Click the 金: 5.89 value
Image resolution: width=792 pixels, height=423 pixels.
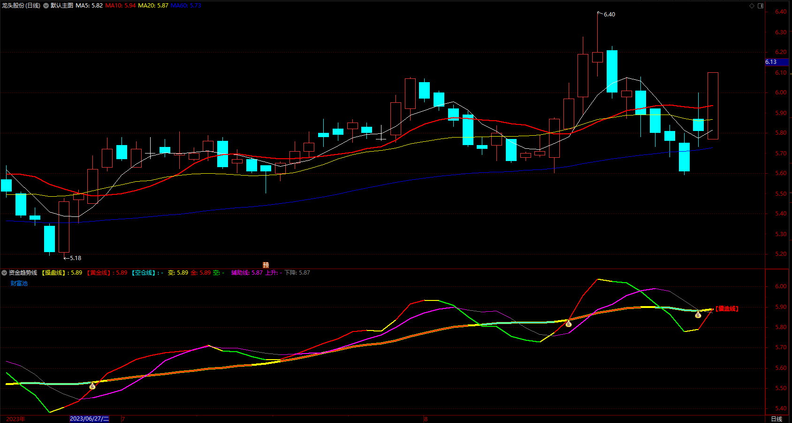click(201, 273)
